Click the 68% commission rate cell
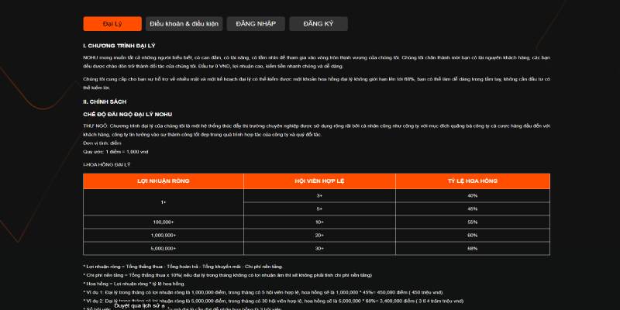This screenshot has height=310, width=620. click(x=473, y=248)
